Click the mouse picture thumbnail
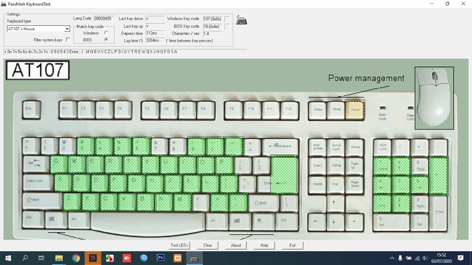The width and height of the screenshot is (472, 265). (x=434, y=98)
